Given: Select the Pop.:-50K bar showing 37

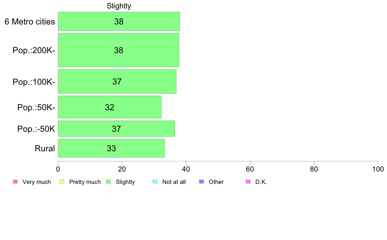Looking at the screenshot, I should [117, 128].
